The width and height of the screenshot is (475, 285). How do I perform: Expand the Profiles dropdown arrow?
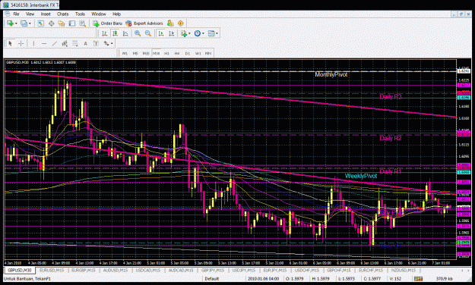tap(30, 23)
